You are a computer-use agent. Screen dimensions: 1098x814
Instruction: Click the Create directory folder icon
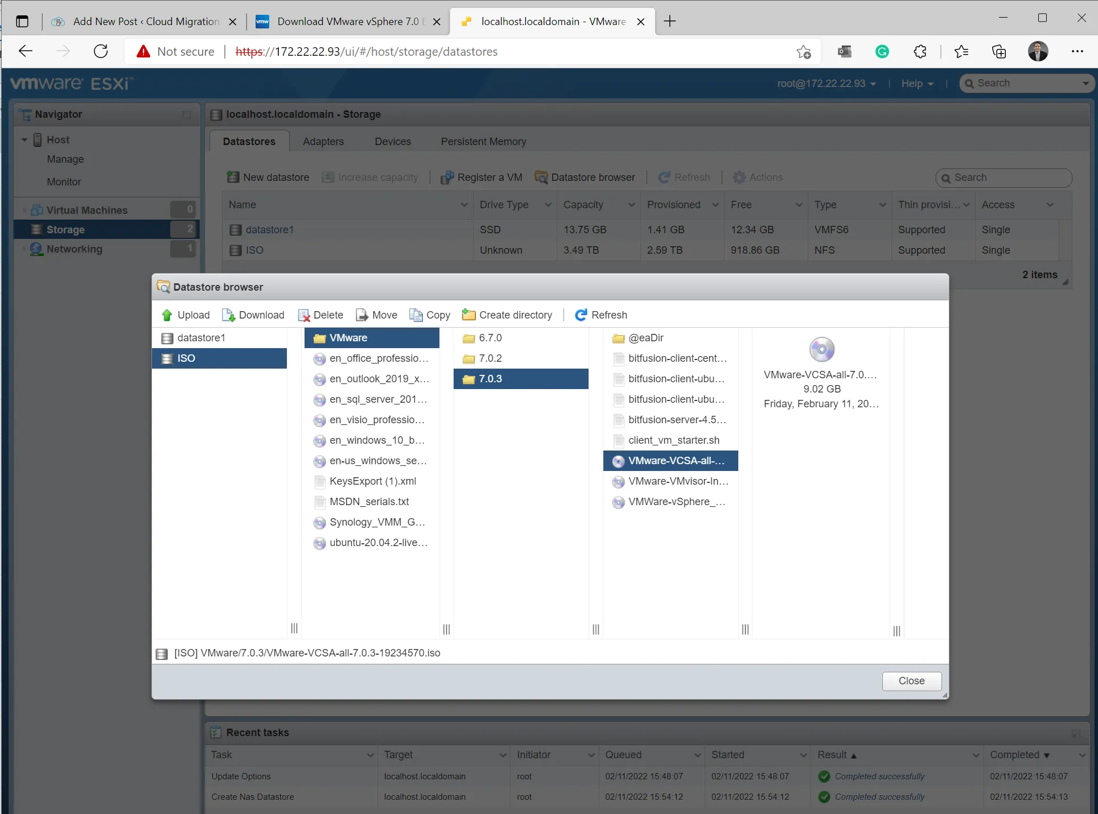click(469, 315)
